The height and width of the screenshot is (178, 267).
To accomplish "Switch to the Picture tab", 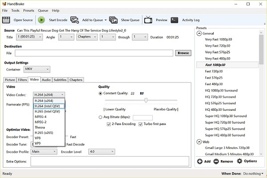I will pos(10,80).
